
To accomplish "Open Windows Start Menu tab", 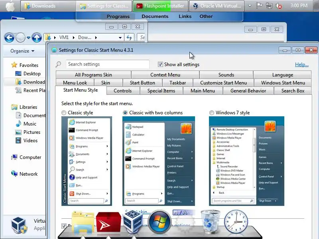I will point(283,83).
